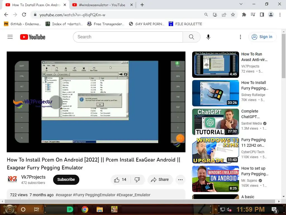Close the How To Install Pcem tab
The image size is (286, 215).
tap(65, 5)
